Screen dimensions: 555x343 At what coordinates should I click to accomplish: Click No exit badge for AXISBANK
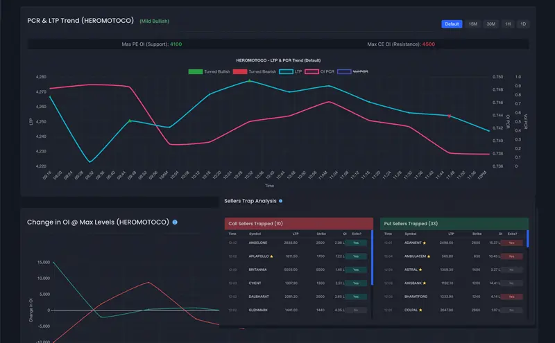511,283
